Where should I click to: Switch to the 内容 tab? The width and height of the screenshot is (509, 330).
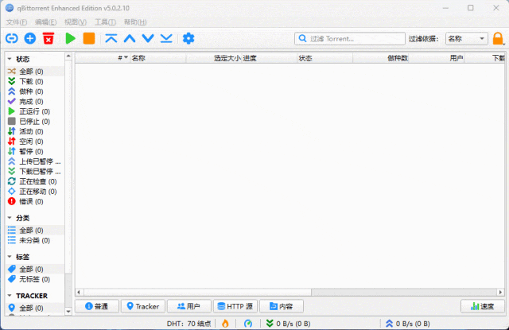[282, 306]
